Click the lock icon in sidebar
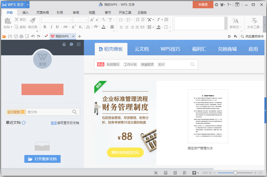 (x=64, y=44)
